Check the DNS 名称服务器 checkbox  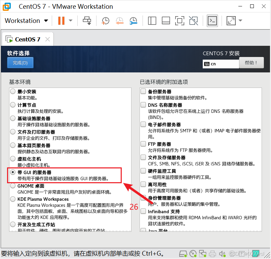pyautogui.click(x=143, y=105)
